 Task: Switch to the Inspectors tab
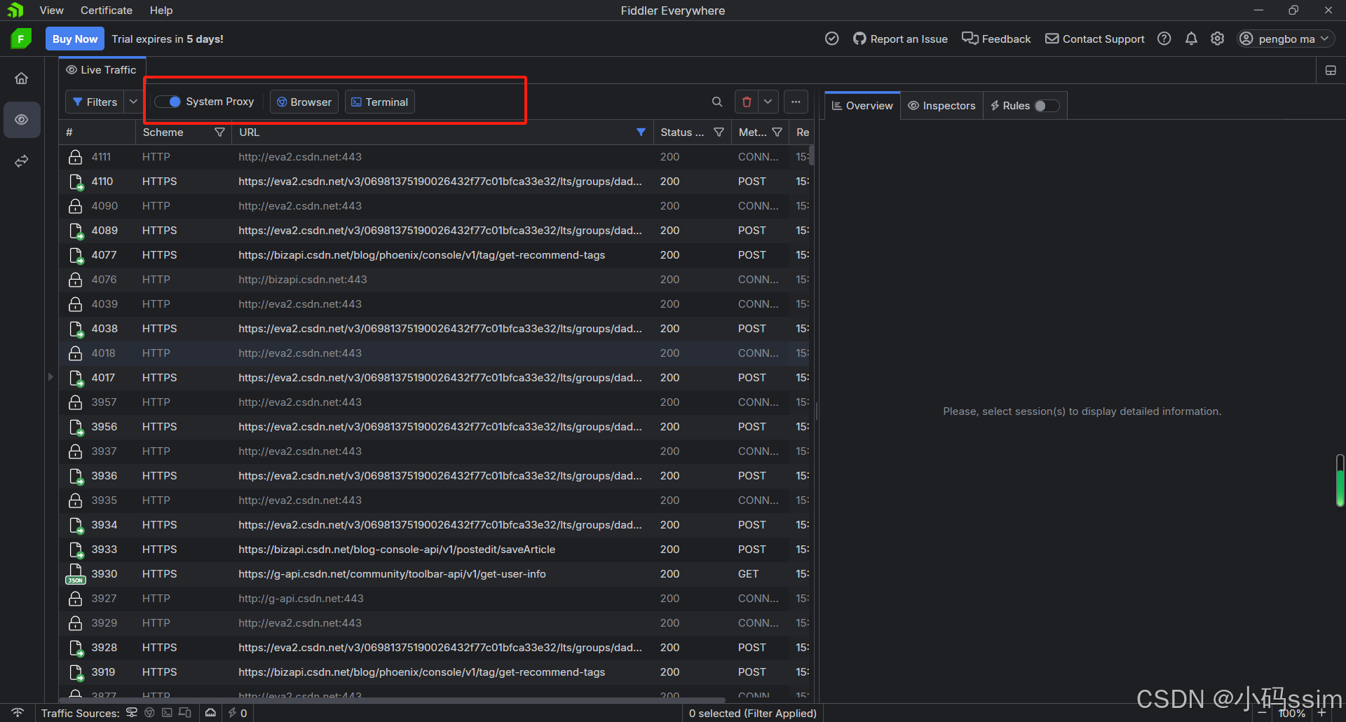[941, 106]
